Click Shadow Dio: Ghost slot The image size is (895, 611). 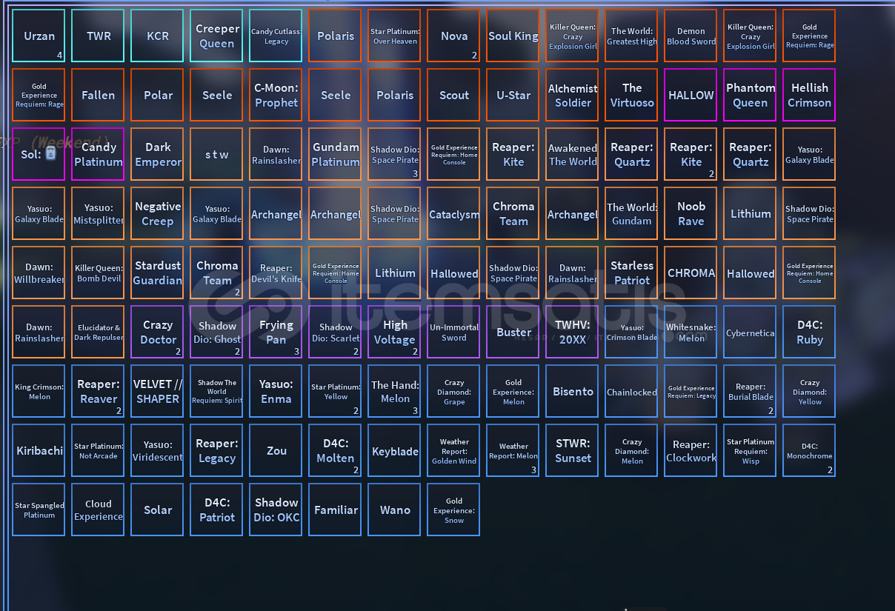[x=216, y=332]
